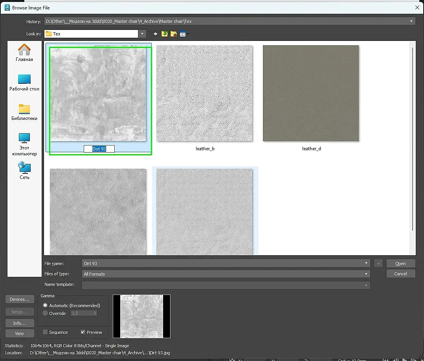This screenshot has height=361, width=424.
Task: Expand the Look in folder dropdown
Action: tap(142, 34)
